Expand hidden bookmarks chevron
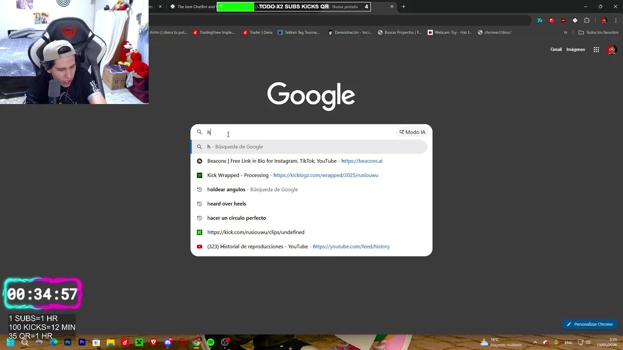 (565, 33)
